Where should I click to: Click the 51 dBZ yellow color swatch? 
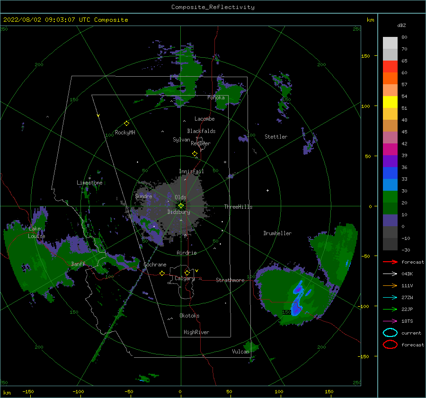click(390, 102)
